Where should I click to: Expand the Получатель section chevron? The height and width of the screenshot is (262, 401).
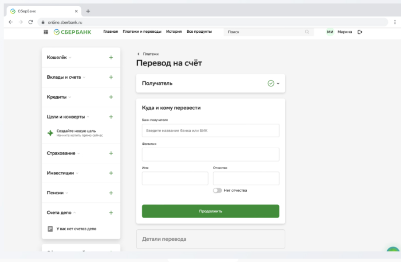278,83
